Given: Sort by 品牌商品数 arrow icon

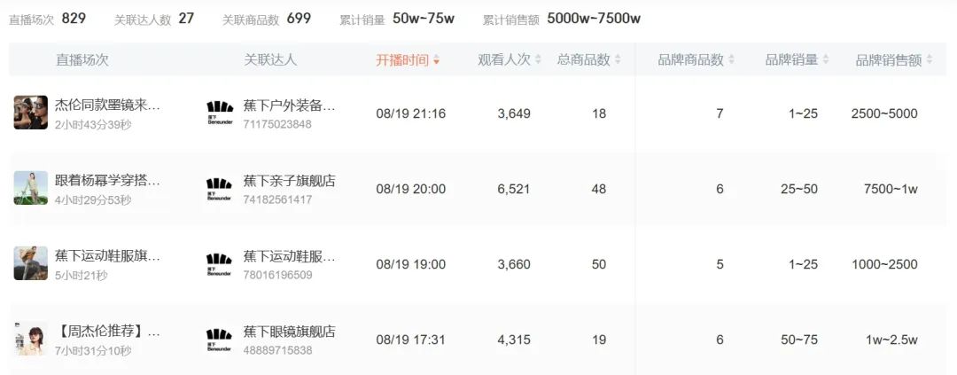Looking at the screenshot, I should coord(731,60).
